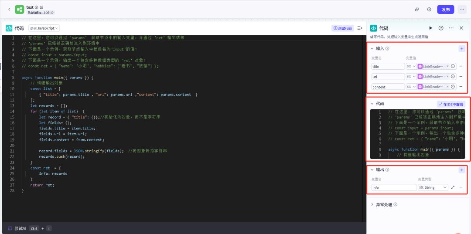The width and height of the screenshot is (471, 234).
Task: Click line 'const list = ['
Action: point(45,89)
